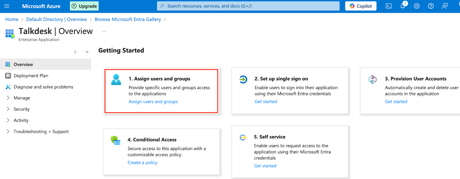Click the Getting Started heading
This screenshot has height=179, width=460.
click(x=121, y=50)
